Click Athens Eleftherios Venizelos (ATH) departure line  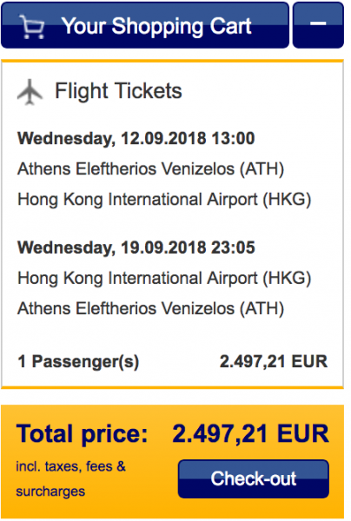click(x=150, y=168)
